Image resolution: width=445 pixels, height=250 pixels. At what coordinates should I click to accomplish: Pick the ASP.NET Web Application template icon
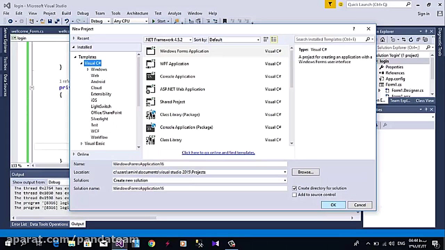click(x=151, y=89)
